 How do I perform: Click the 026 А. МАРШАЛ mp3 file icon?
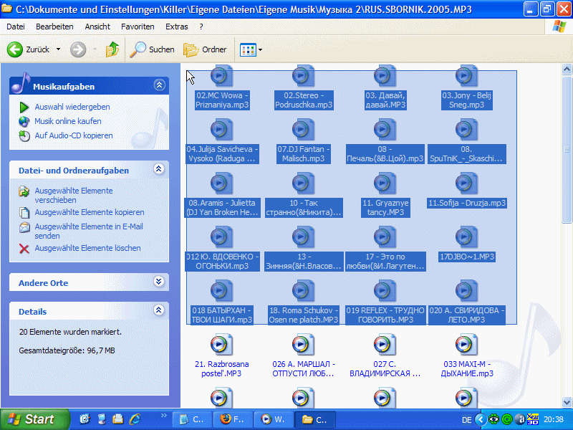(304, 345)
